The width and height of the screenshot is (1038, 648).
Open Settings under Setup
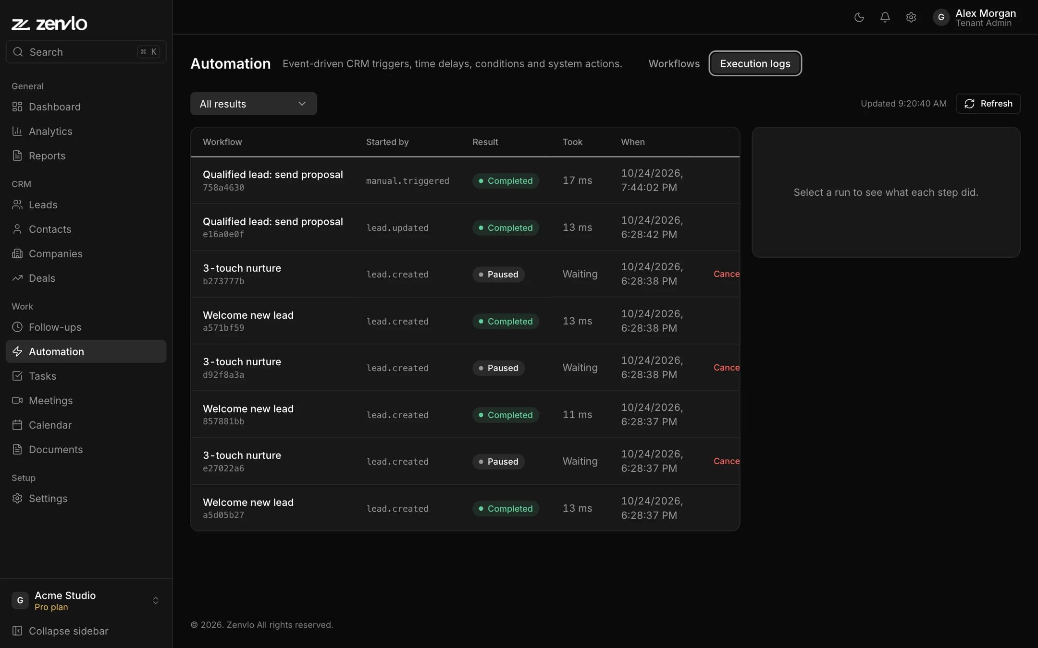pyautogui.click(x=86, y=498)
